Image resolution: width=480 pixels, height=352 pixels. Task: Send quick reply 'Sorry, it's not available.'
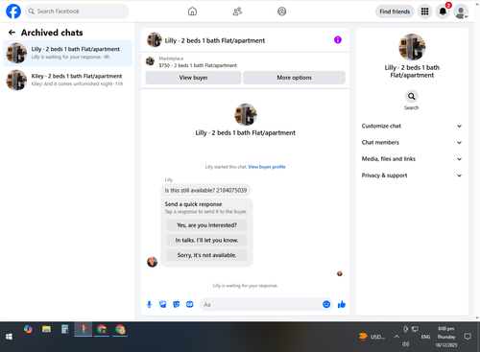pos(206,255)
